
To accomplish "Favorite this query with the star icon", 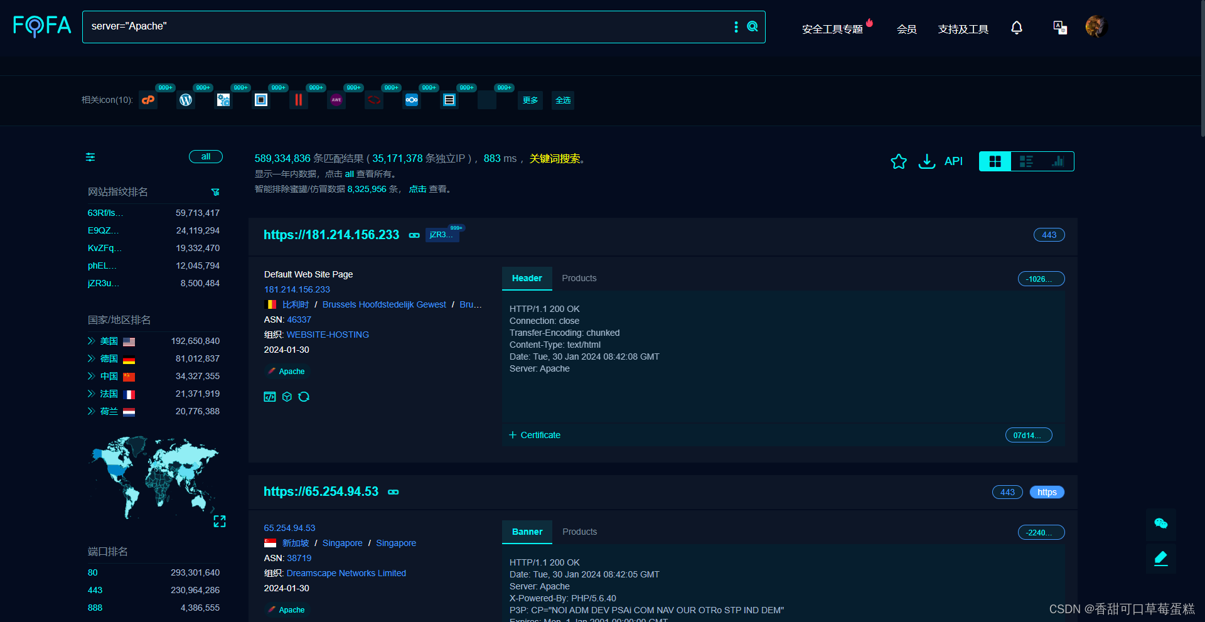I will click(899, 161).
